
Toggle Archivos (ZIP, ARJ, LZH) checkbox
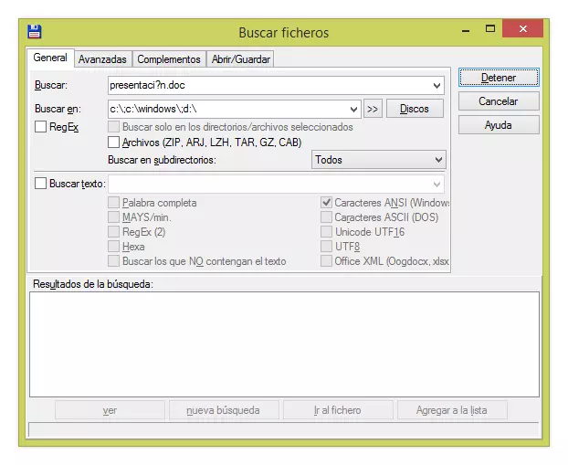pos(114,143)
